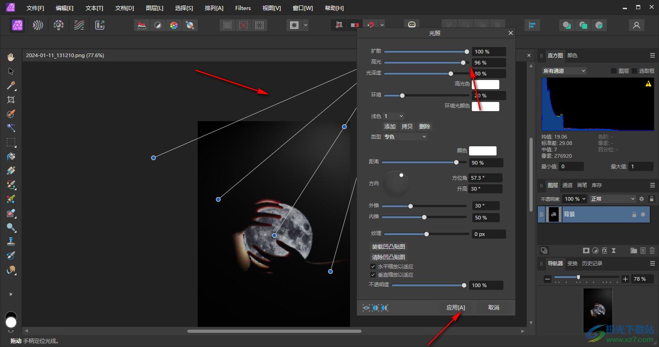Uncheck the 垂直缩放以适应 checkbox
The image size is (659, 347).
[373, 275]
